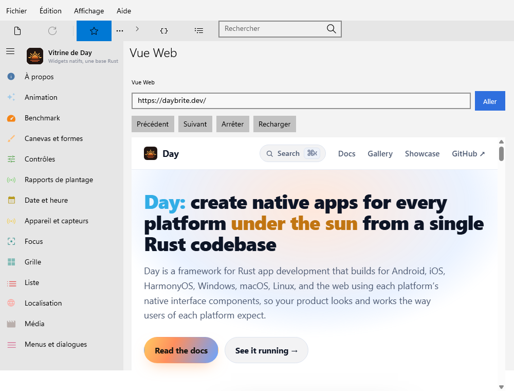514x391 pixels.
Task: Open the Gallery link in web page
Action: click(x=380, y=153)
